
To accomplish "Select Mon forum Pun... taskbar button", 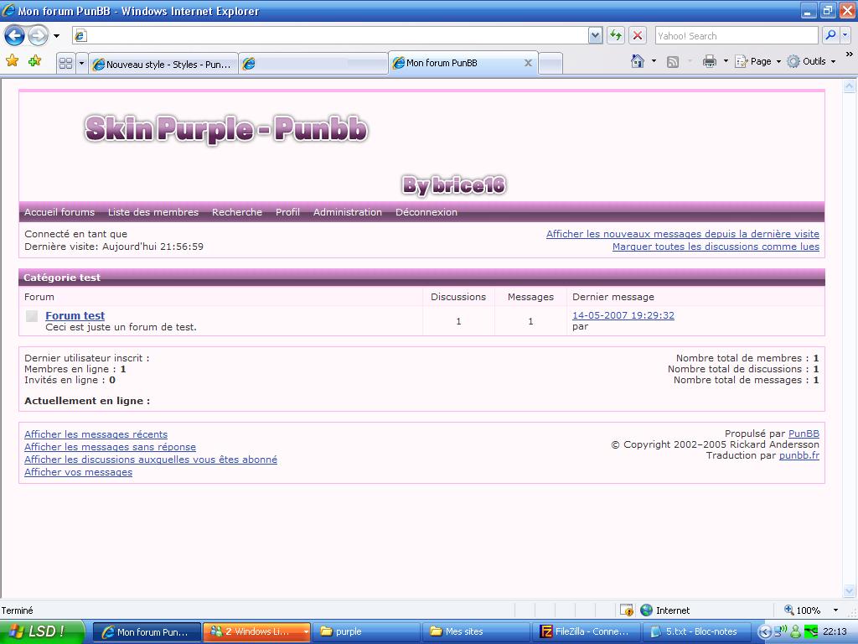I will [x=147, y=632].
